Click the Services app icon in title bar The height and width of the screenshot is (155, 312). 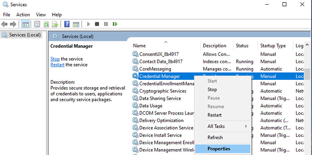tap(6, 4)
